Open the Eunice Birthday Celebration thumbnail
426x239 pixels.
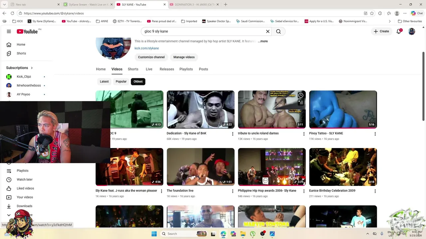343,167
